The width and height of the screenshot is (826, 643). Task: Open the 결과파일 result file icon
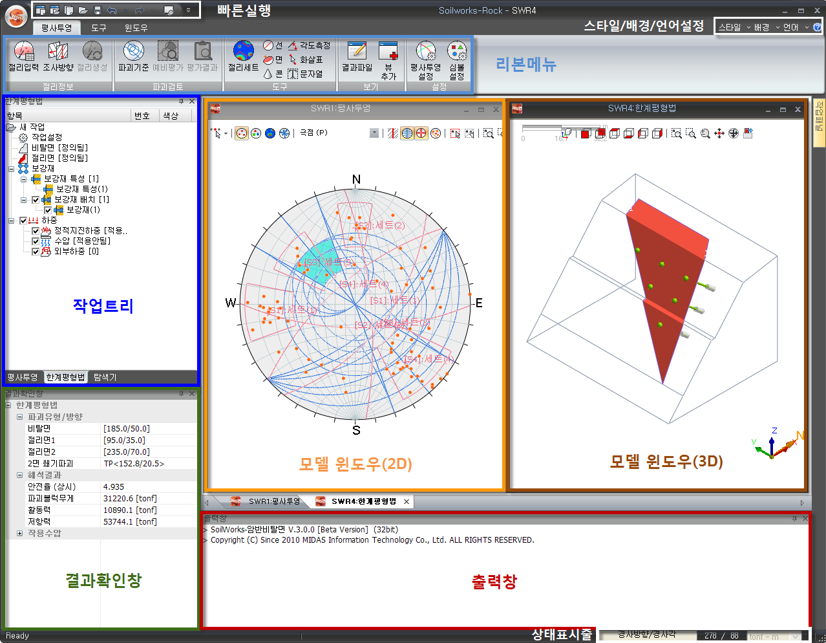click(357, 56)
